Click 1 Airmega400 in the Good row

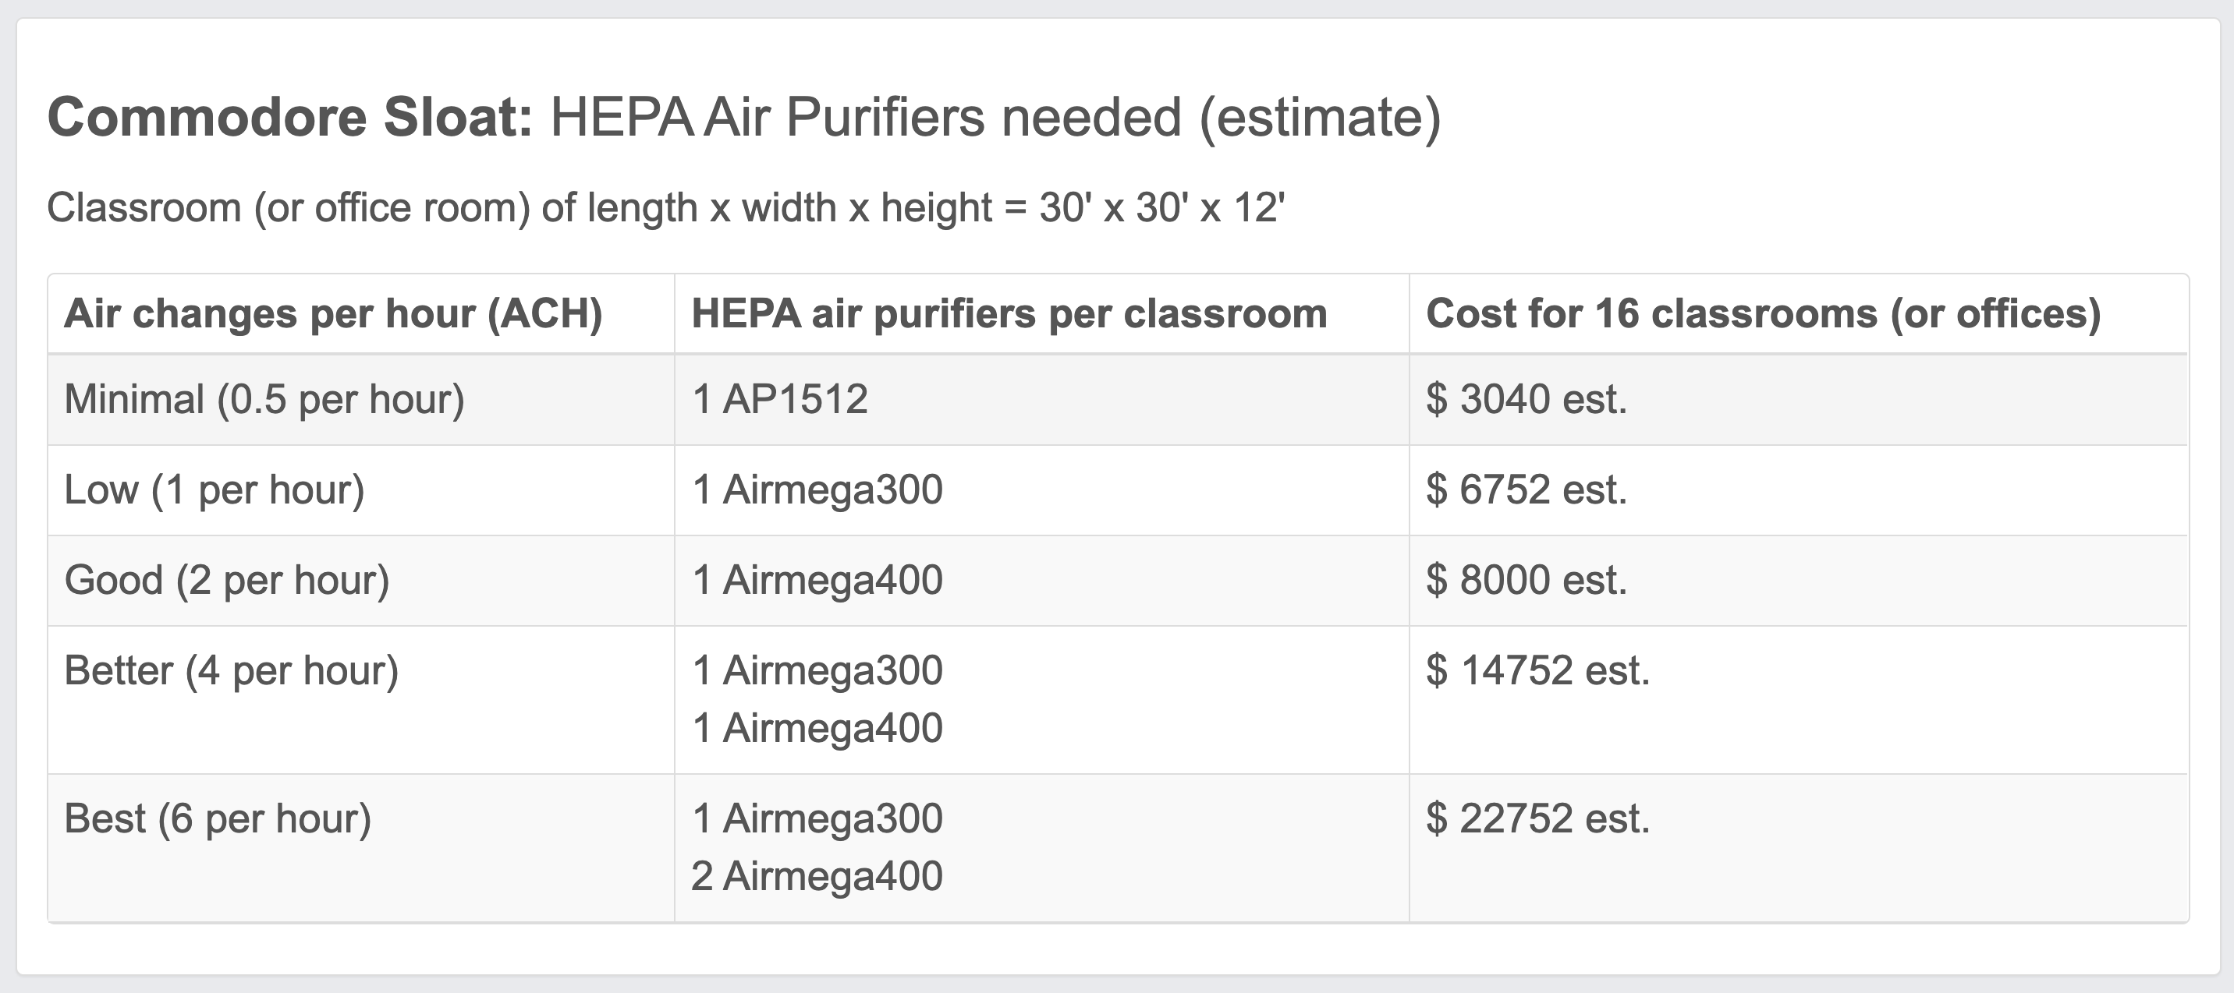(x=817, y=580)
